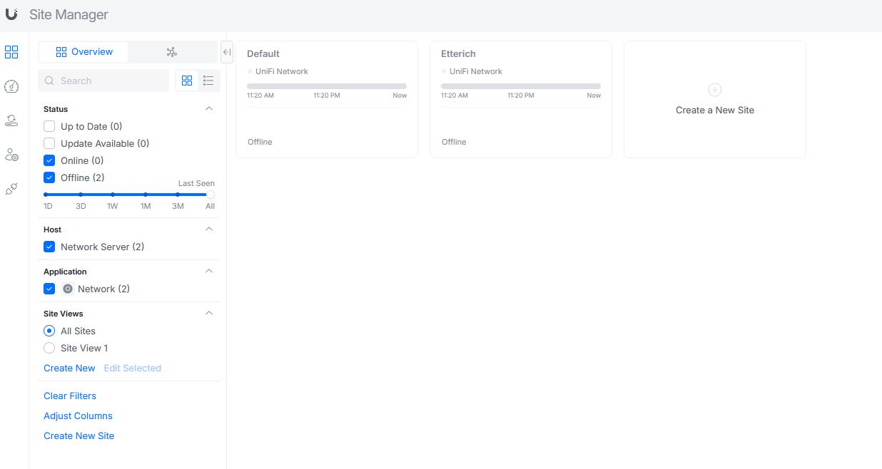Screen dimensions: 882x469
Task: Open the devices sidebar icon
Action: 11,120
